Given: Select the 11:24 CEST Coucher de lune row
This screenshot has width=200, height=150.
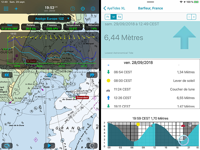Looking at the screenshot, I should click(x=150, y=89).
